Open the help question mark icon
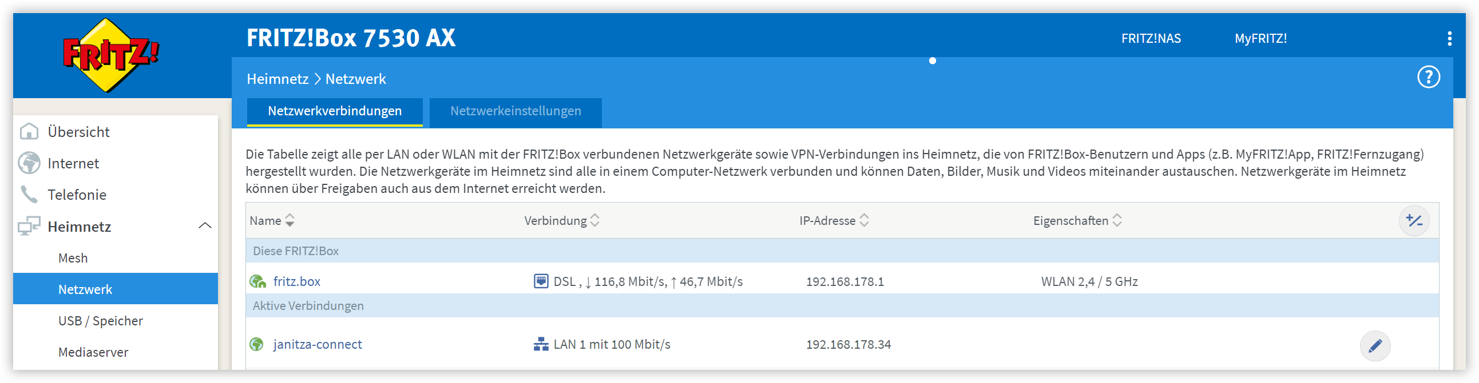 [x=1428, y=76]
